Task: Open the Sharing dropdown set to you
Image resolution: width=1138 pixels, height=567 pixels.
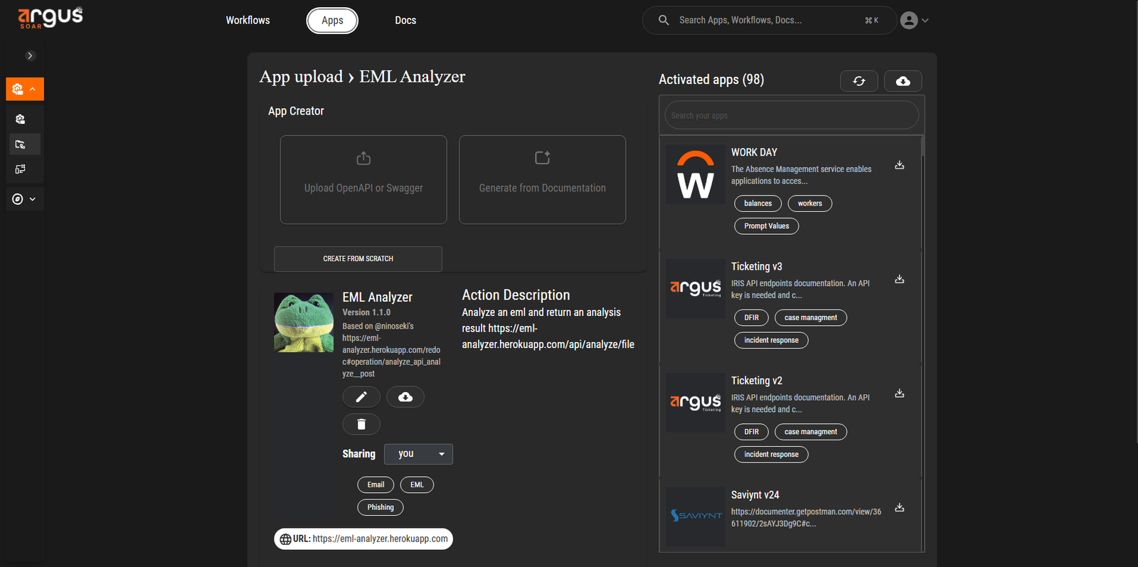Action: point(418,454)
